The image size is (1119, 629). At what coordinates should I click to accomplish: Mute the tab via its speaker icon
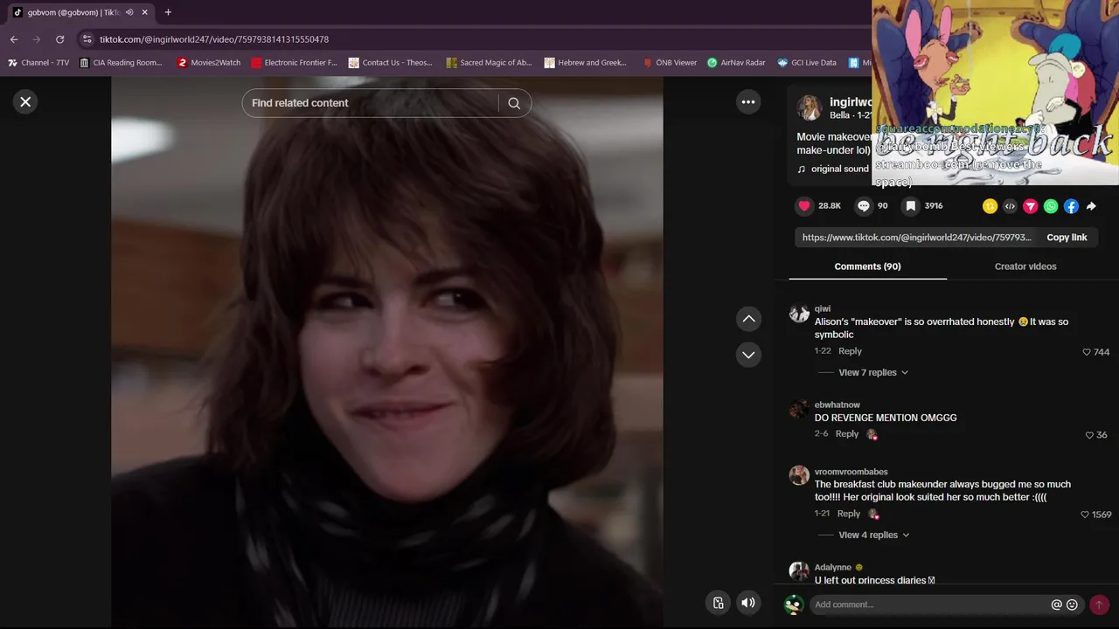pos(129,12)
